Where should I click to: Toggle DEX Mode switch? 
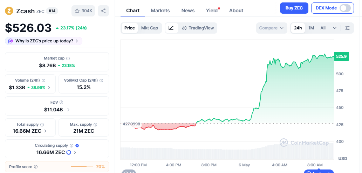coord(346,8)
